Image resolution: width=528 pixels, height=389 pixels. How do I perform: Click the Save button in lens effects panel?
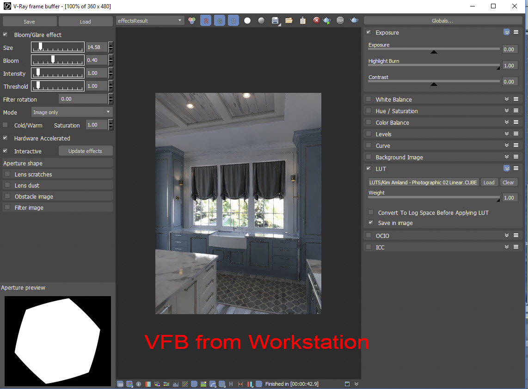click(29, 22)
